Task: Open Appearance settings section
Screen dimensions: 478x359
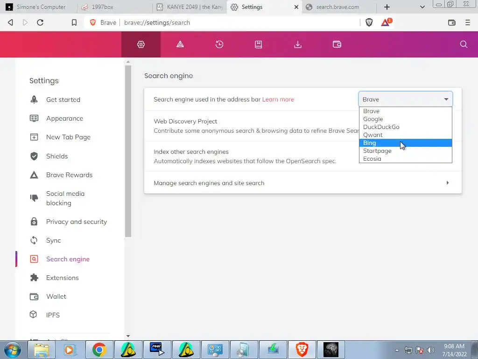Action: (64, 118)
